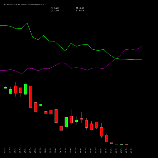This screenshot has width=158, height=158.
Task: Select the tall green candle for 08 Dec
Action: click(x=66, y=122)
